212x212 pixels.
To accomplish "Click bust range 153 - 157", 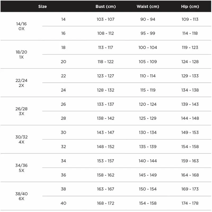I will click(105, 161).
